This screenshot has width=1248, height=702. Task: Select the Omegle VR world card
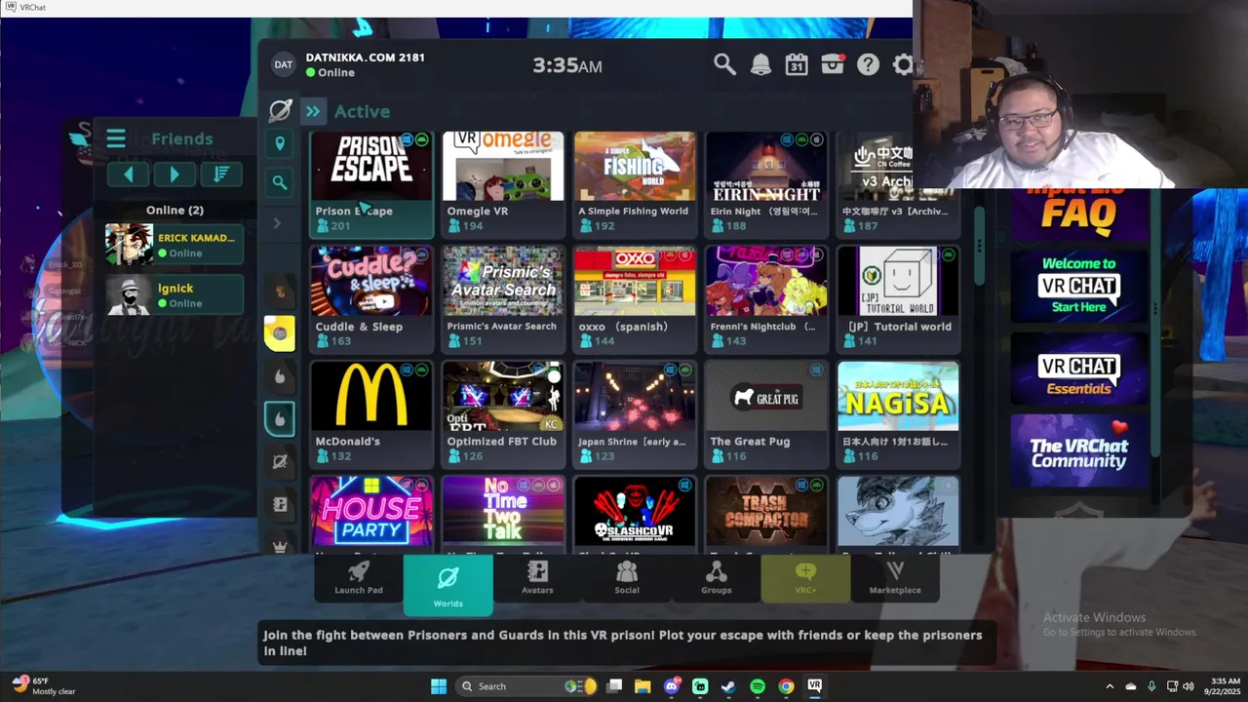pyautogui.click(x=503, y=184)
